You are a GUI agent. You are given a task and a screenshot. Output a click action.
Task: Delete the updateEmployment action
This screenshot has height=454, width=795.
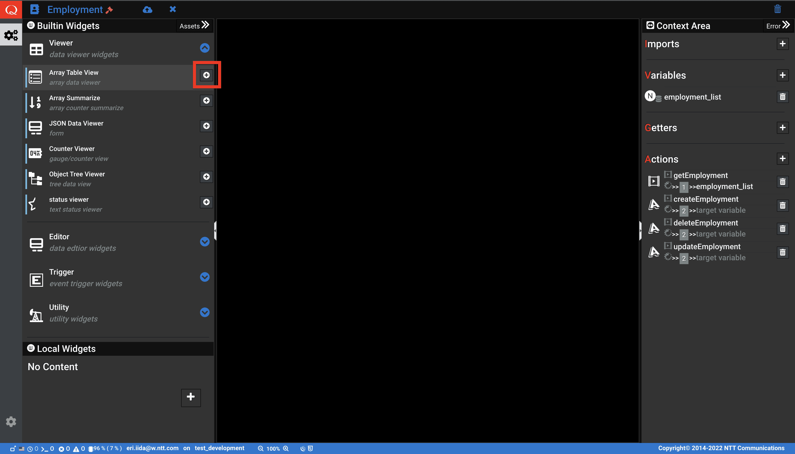[x=783, y=252]
